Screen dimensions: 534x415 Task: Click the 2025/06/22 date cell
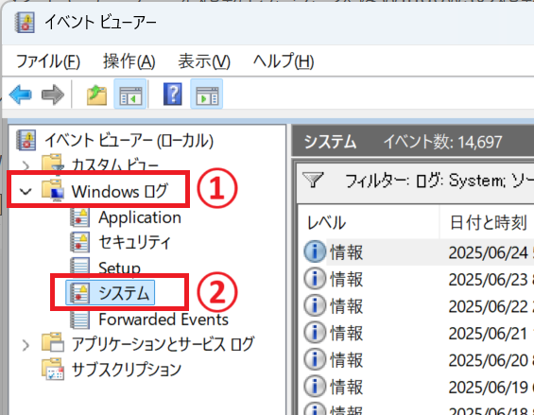point(488,306)
